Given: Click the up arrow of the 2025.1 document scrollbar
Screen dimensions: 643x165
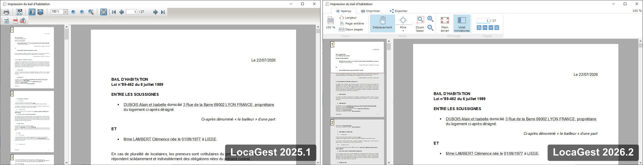Looking at the screenshot, I should point(318,27).
